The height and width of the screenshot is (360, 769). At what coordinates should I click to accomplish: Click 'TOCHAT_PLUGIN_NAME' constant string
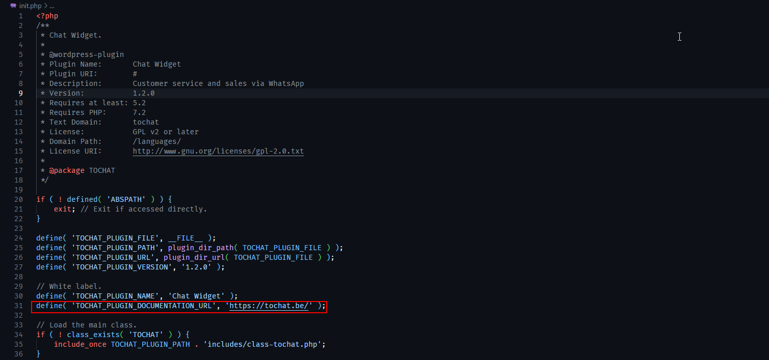[x=115, y=296]
